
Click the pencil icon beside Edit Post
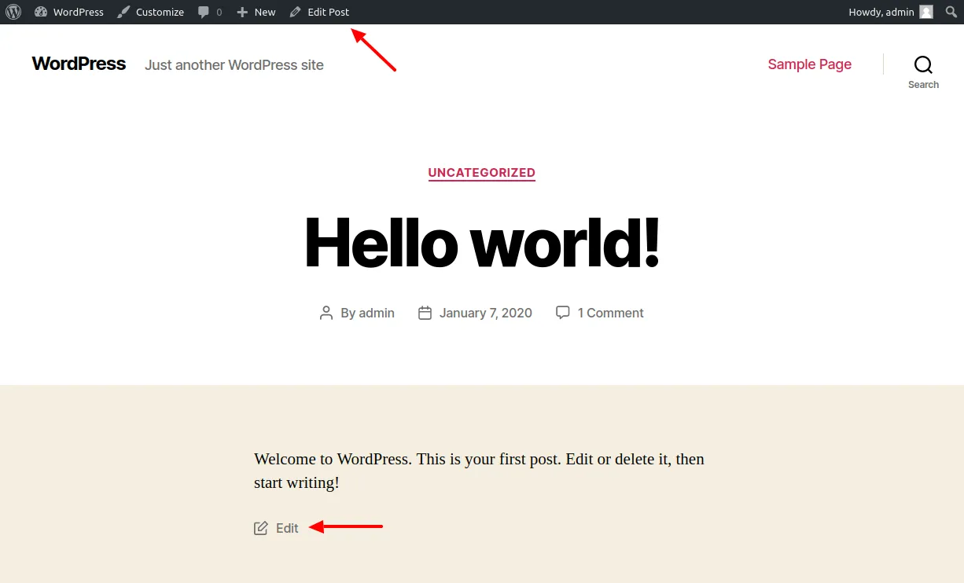(295, 12)
